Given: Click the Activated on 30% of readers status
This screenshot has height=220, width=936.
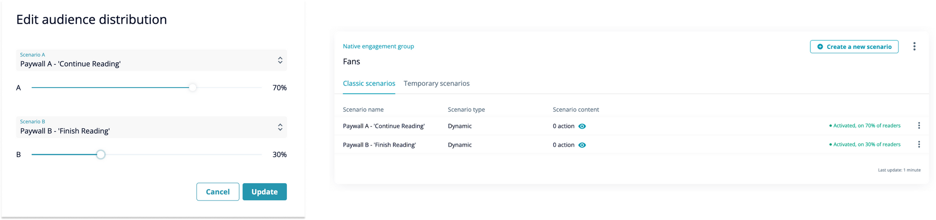Looking at the screenshot, I should (865, 144).
